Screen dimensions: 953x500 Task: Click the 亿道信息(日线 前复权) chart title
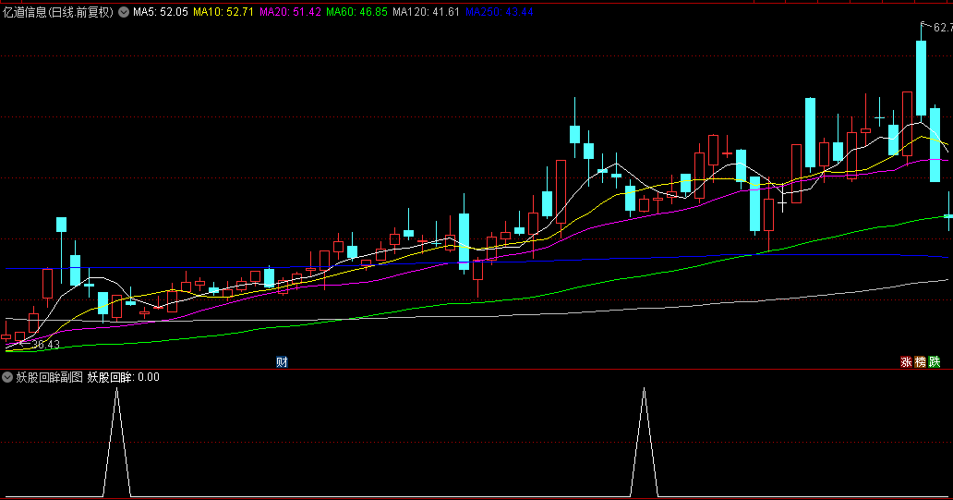59,13
